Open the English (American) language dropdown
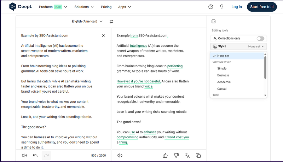 [x=87, y=22]
